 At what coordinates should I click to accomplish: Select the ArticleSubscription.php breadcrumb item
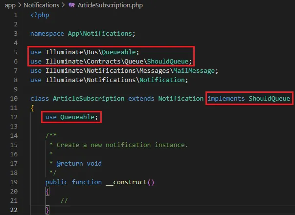(x=110, y=5)
